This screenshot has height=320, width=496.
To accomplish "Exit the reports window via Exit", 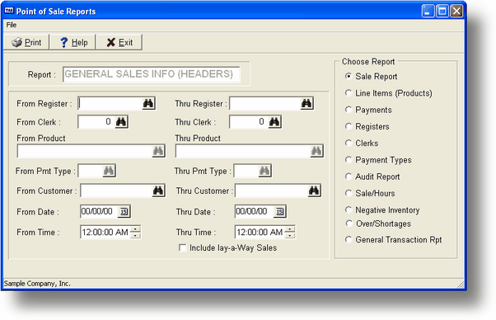I will coord(119,42).
